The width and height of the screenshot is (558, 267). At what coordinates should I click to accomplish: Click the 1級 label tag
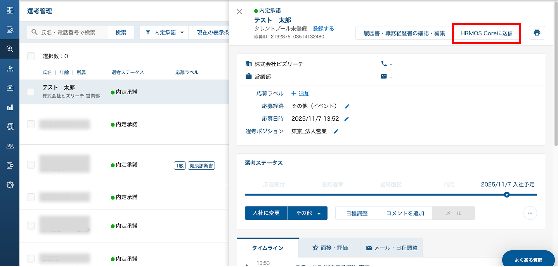click(180, 166)
